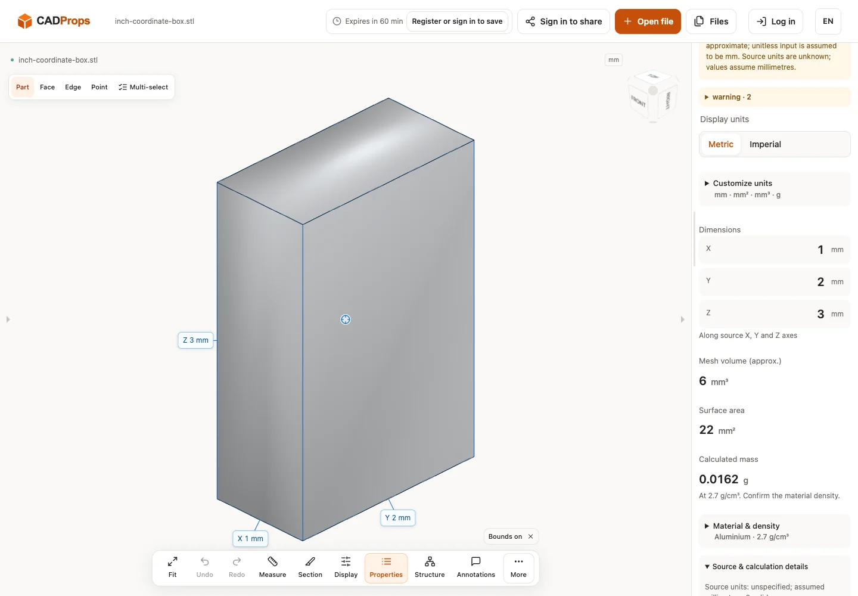Click the Z 3 mm dimension label
The image size is (858, 596).
(x=195, y=340)
